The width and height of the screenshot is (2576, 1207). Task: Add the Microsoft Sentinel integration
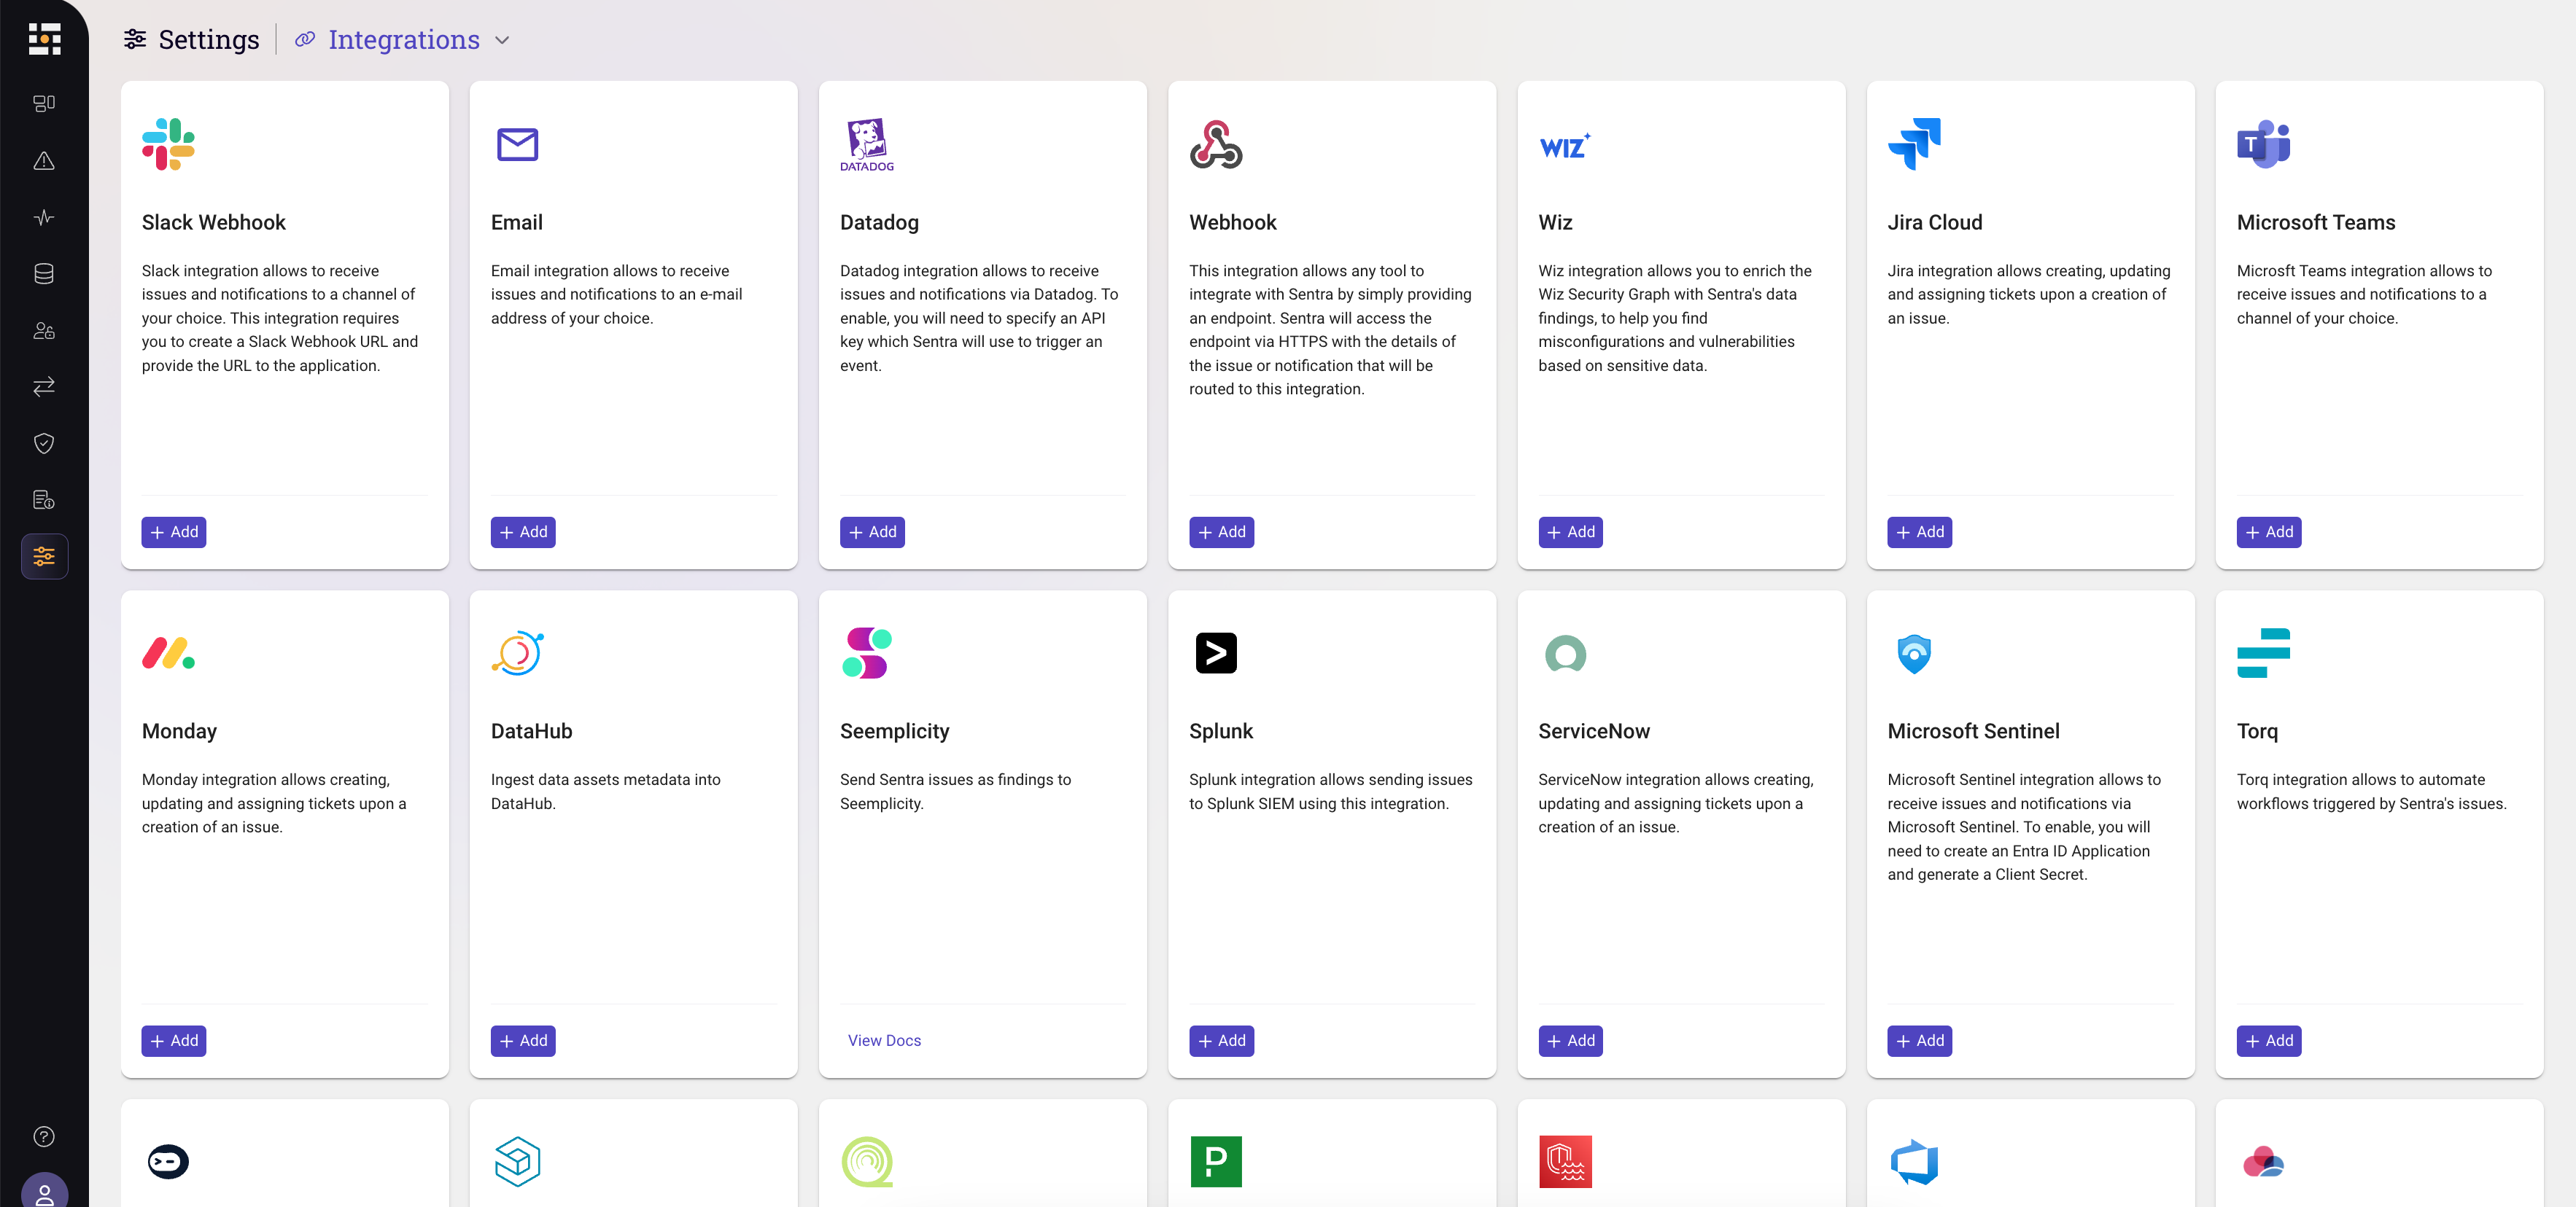(1919, 1040)
